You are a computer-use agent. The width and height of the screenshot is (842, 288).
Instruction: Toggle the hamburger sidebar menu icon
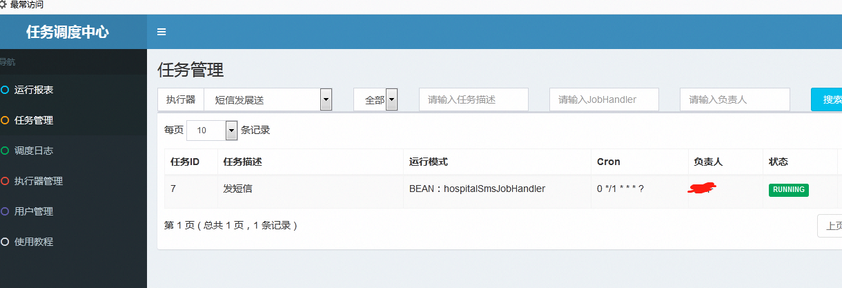tap(161, 32)
